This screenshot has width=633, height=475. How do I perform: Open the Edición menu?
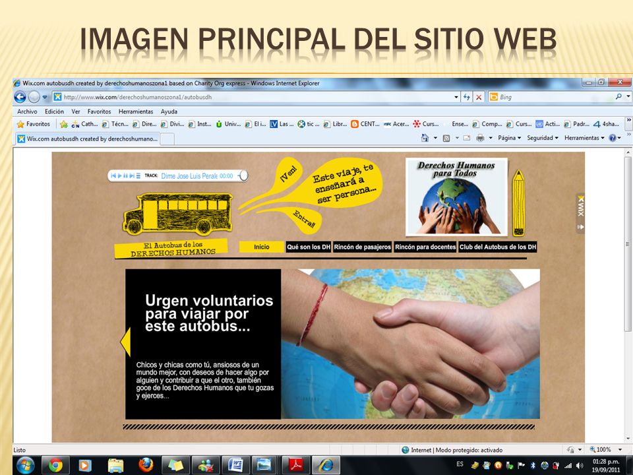[54, 111]
